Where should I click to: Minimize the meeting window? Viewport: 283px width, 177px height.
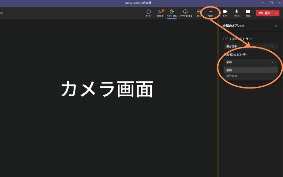263,3
